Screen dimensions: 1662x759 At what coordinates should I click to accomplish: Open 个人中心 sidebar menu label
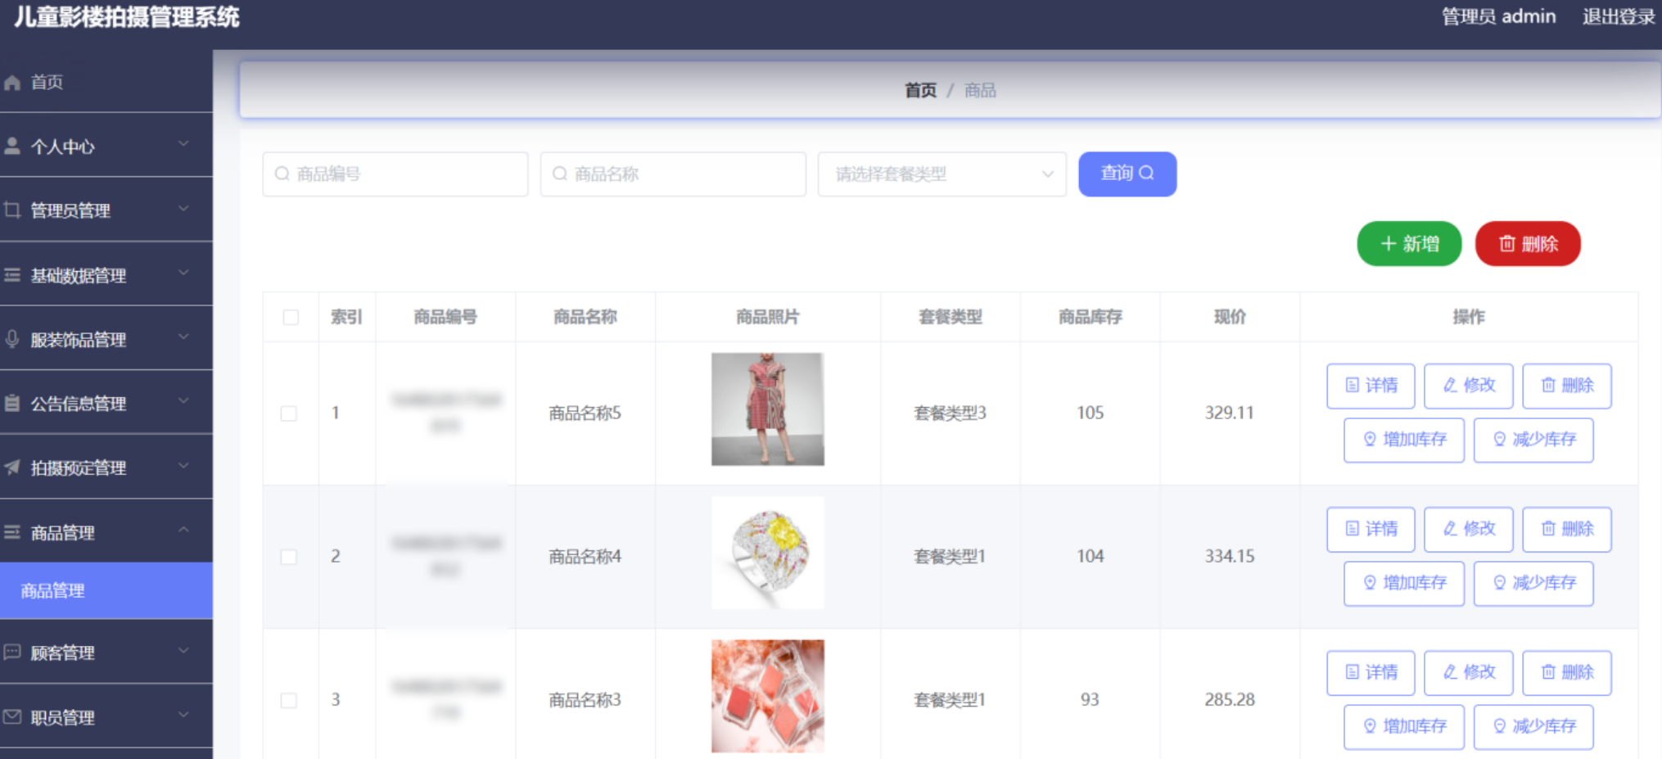pos(62,147)
